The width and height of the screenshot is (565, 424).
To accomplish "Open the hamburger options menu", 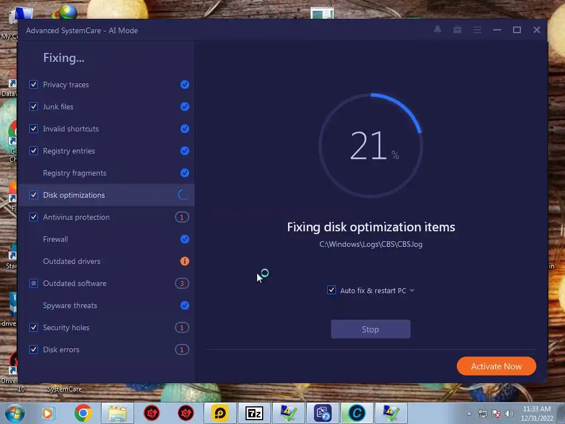I will click(x=477, y=30).
